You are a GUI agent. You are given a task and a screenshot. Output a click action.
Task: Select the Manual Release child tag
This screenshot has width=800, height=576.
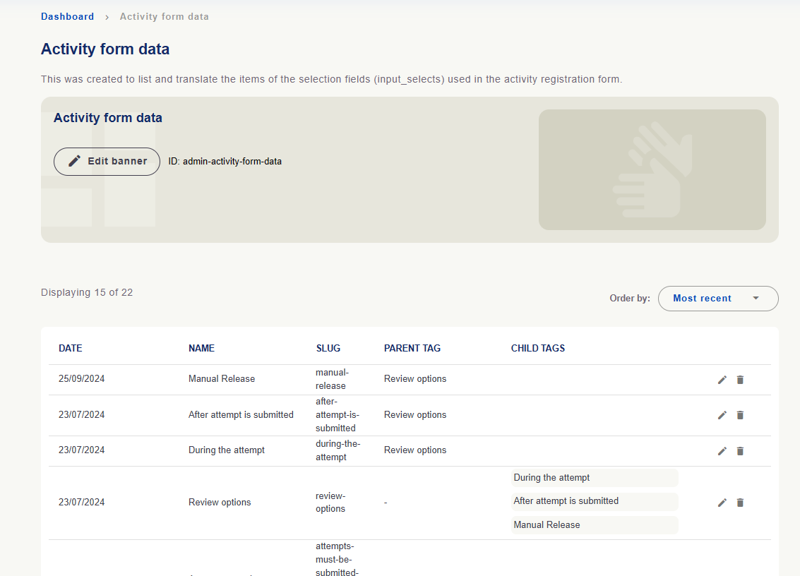(x=595, y=525)
